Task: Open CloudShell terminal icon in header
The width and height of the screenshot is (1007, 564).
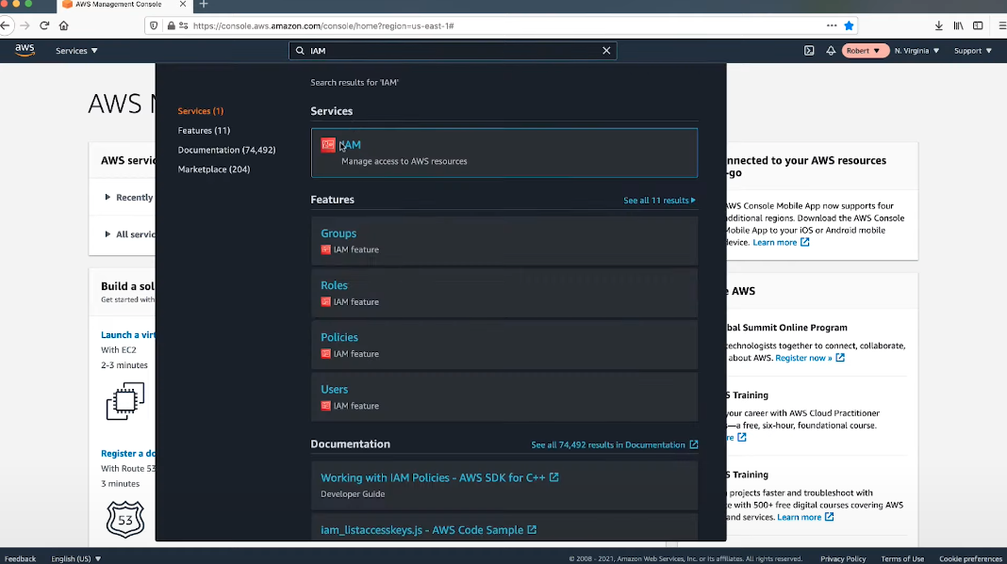Action: pos(809,51)
